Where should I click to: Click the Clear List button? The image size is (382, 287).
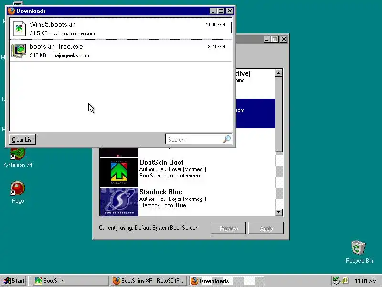point(22,140)
